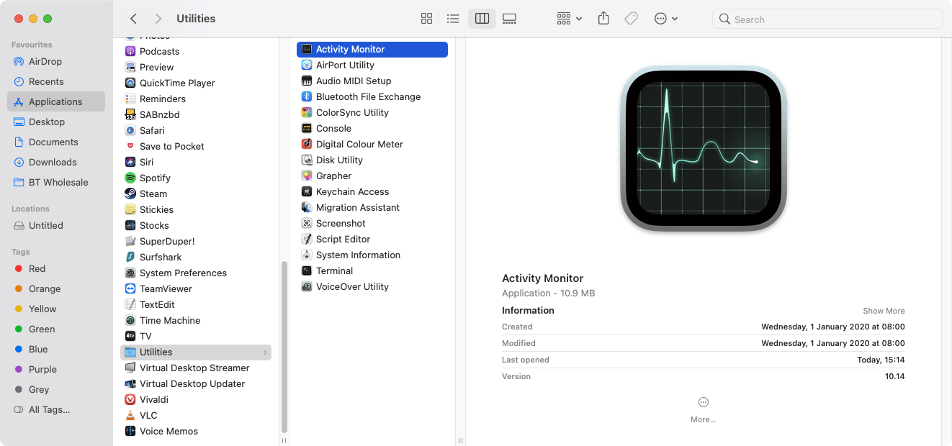Select Virtual Desktop Streamer in Applications
Image resolution: width=952 pixels, height=446 pixels.
[196, 368]
